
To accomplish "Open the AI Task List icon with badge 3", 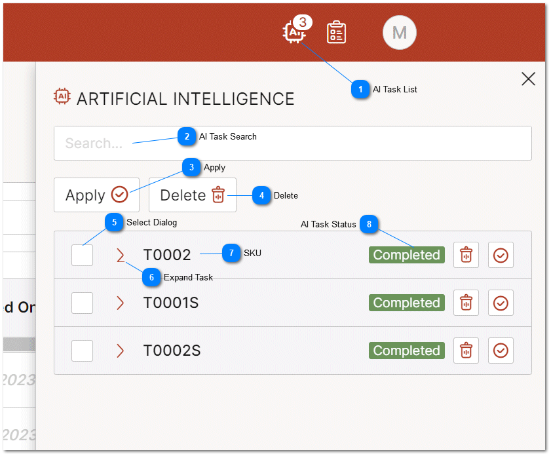I will pyautogui.click(x=293, y=32).
